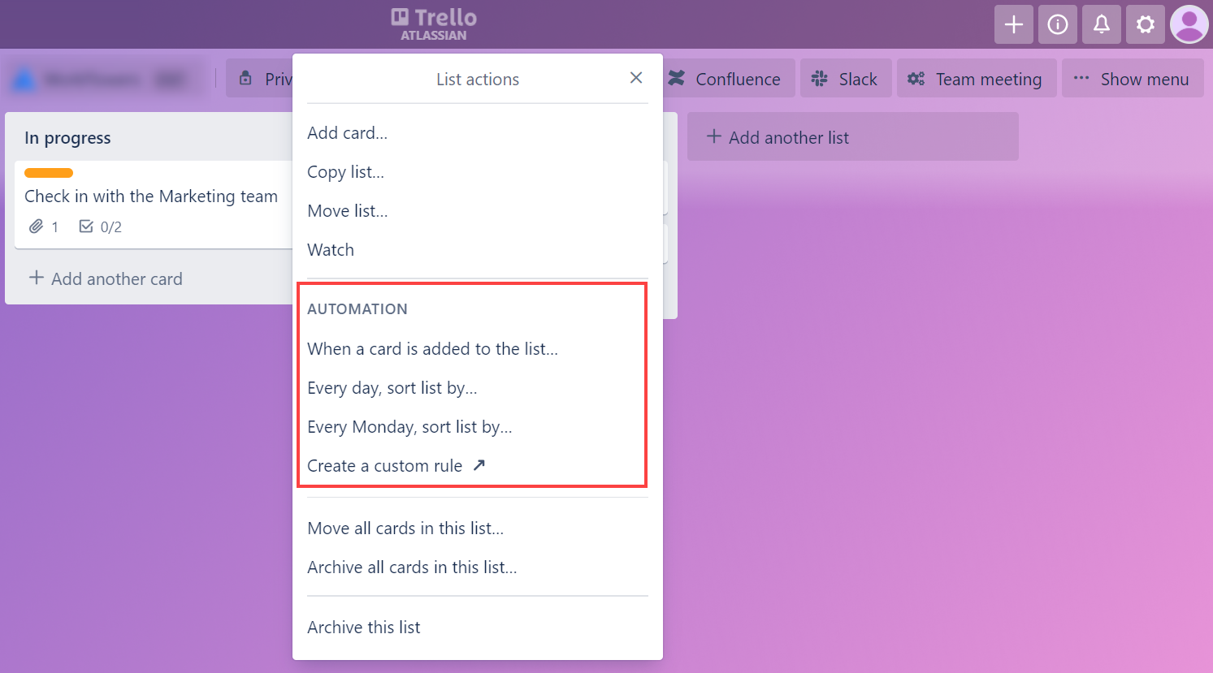Click the information circle icon in the header

(1057, 24)
